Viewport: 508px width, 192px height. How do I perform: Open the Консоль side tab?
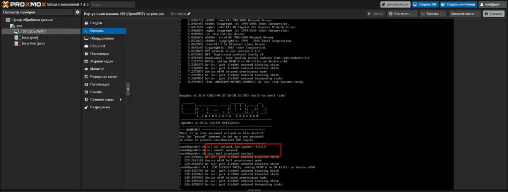[104, 31]
